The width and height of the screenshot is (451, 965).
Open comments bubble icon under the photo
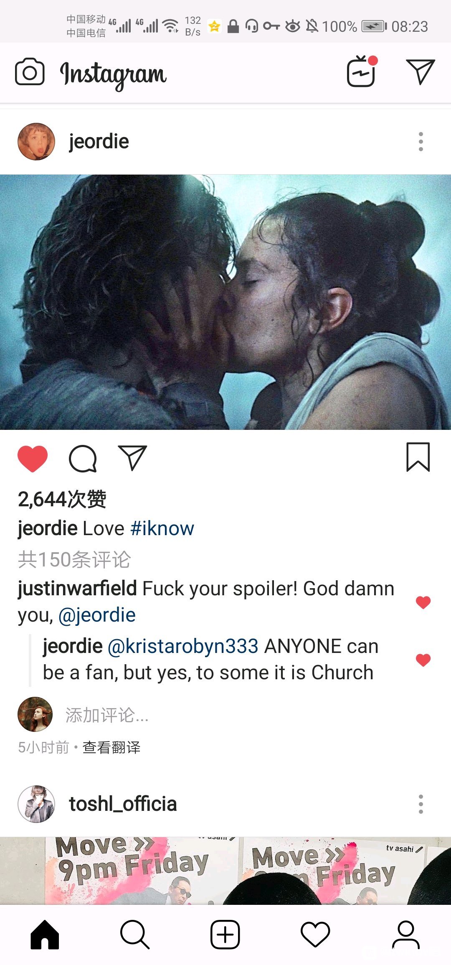click(x=83, y=459)
